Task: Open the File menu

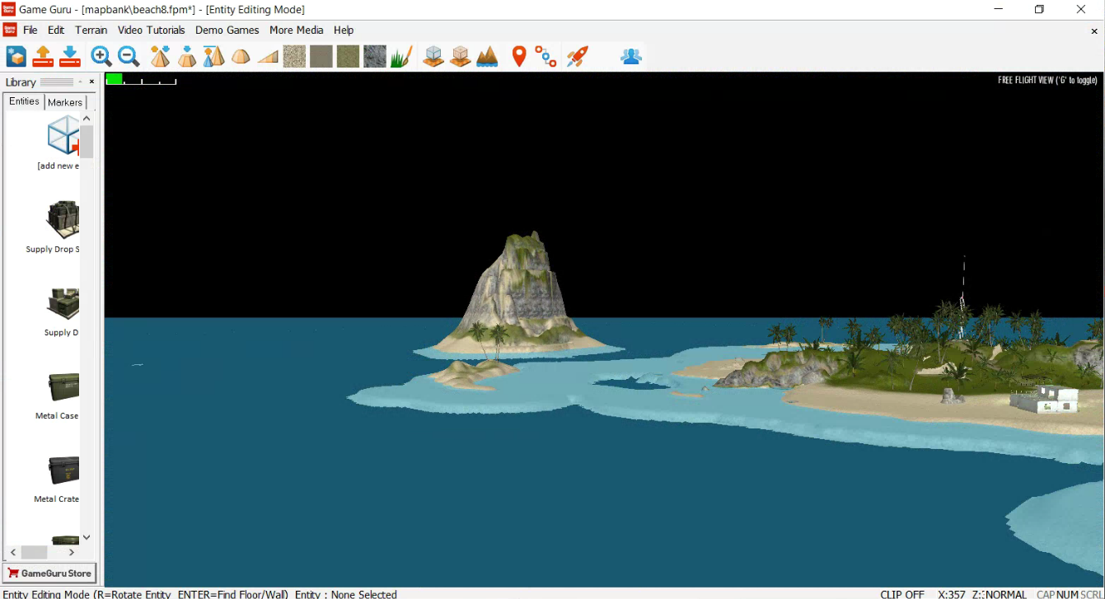Action: coord(30,30)
